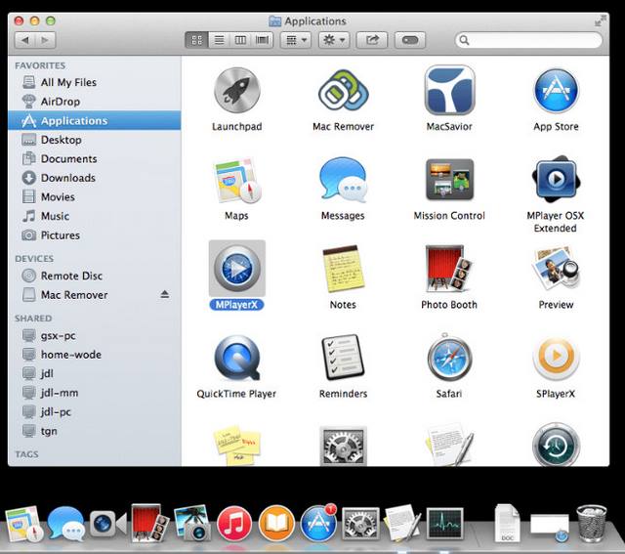Screen dimensions: 625x554
Task: Eject the Mac Remover volume
Action: click(165, 294)
